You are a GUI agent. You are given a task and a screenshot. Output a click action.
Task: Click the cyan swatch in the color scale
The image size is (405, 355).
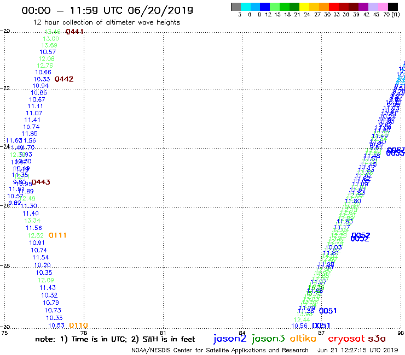[x=246, y=7]
